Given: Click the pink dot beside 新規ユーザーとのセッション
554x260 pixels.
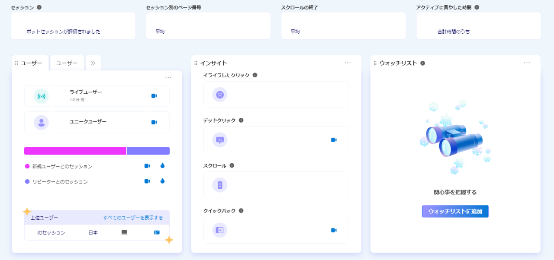Looking at the screenshot, I should tap(27, 166).
